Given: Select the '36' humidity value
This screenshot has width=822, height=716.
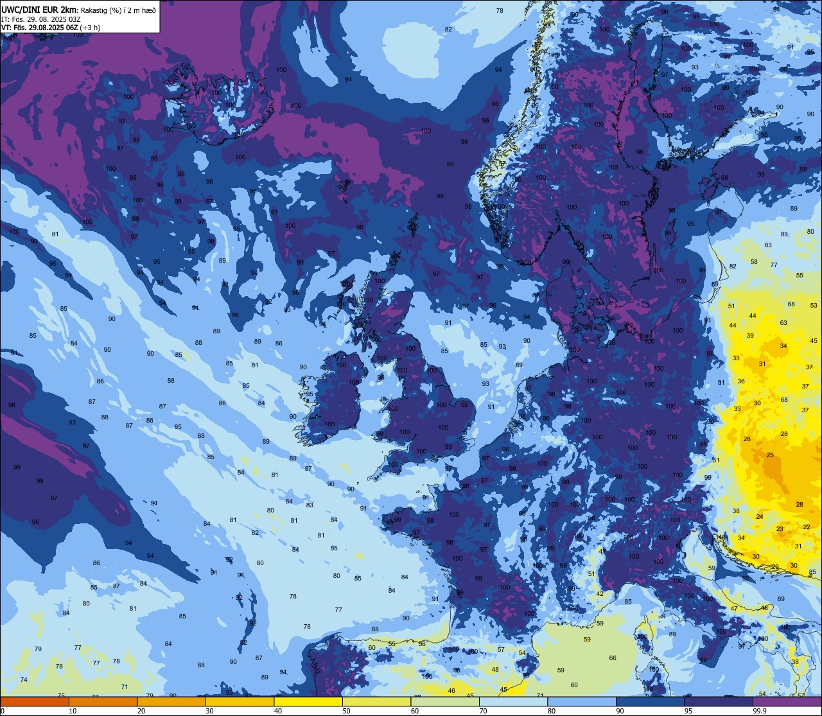Looking at the screenshot, I should coord(741,381).
